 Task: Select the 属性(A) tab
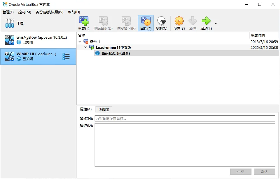[x=86, y=109]
